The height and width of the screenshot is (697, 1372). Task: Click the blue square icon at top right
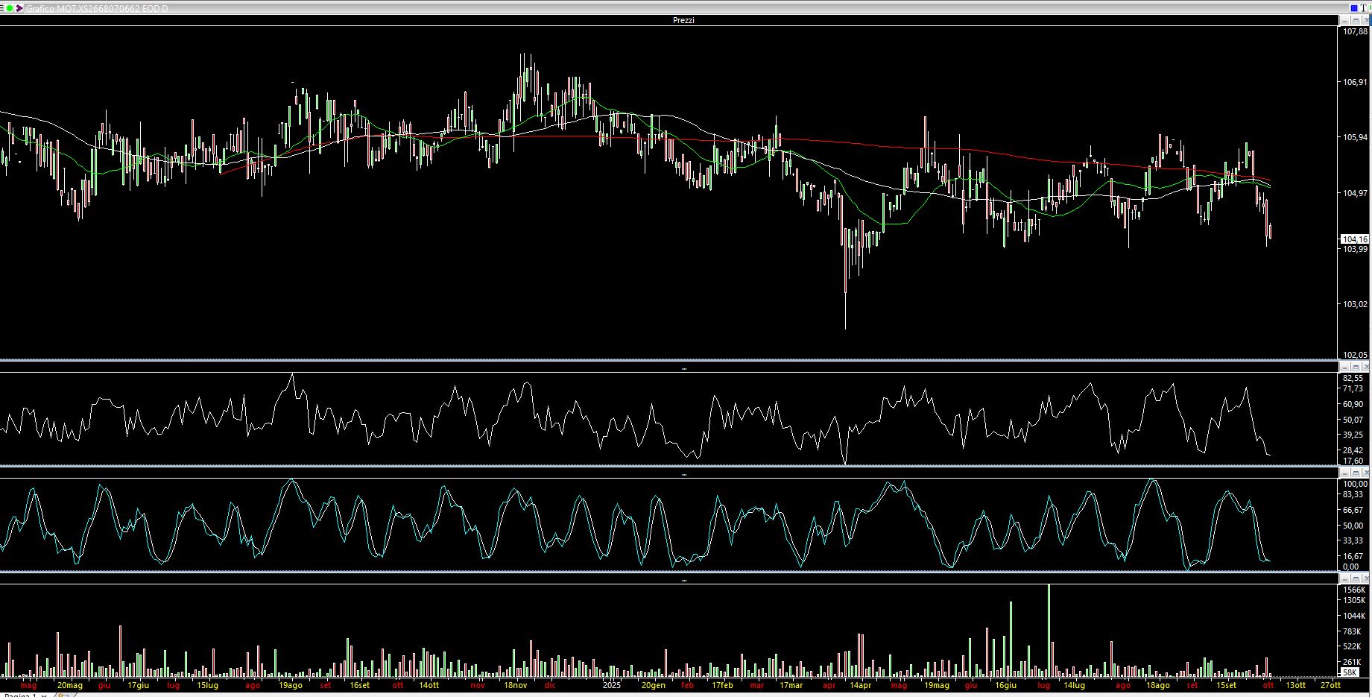click(x=1354, y=8)
